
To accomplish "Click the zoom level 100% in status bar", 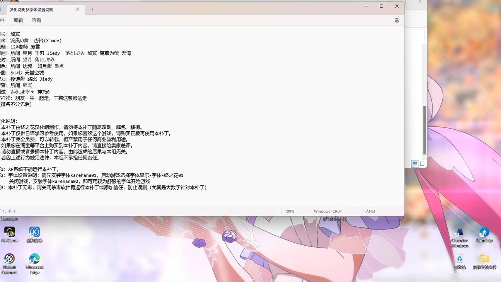I will pos(290,211).
